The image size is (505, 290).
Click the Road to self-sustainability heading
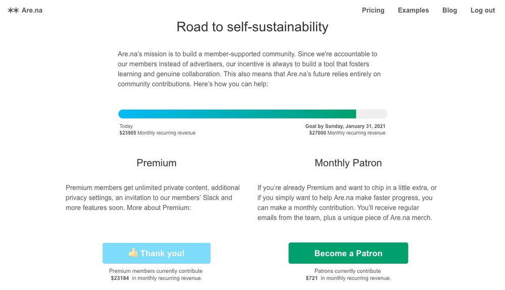pos(252,27)
